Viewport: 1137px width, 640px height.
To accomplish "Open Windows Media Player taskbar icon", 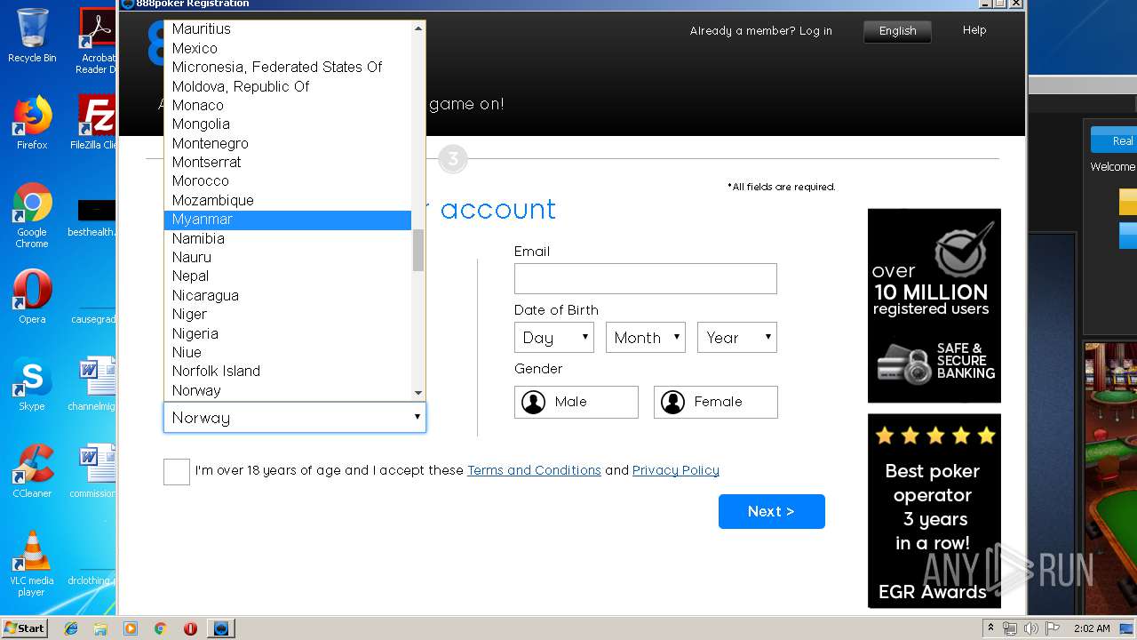I will tap(131, 628).
